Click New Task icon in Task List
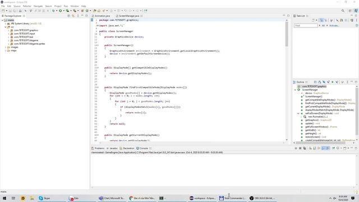 [x=313, y=20]
